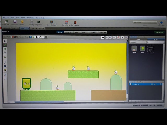Toggle the red Layer Mode button
The width and height of the screenshot is (167, 125).
coord(13,37)
